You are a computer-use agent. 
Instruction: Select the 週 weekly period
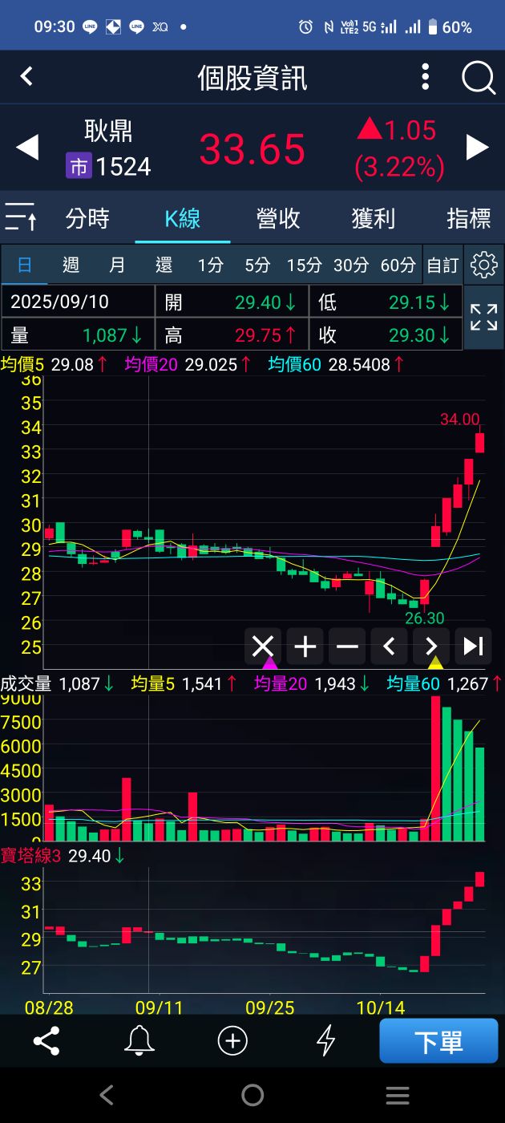pos(71,266)
